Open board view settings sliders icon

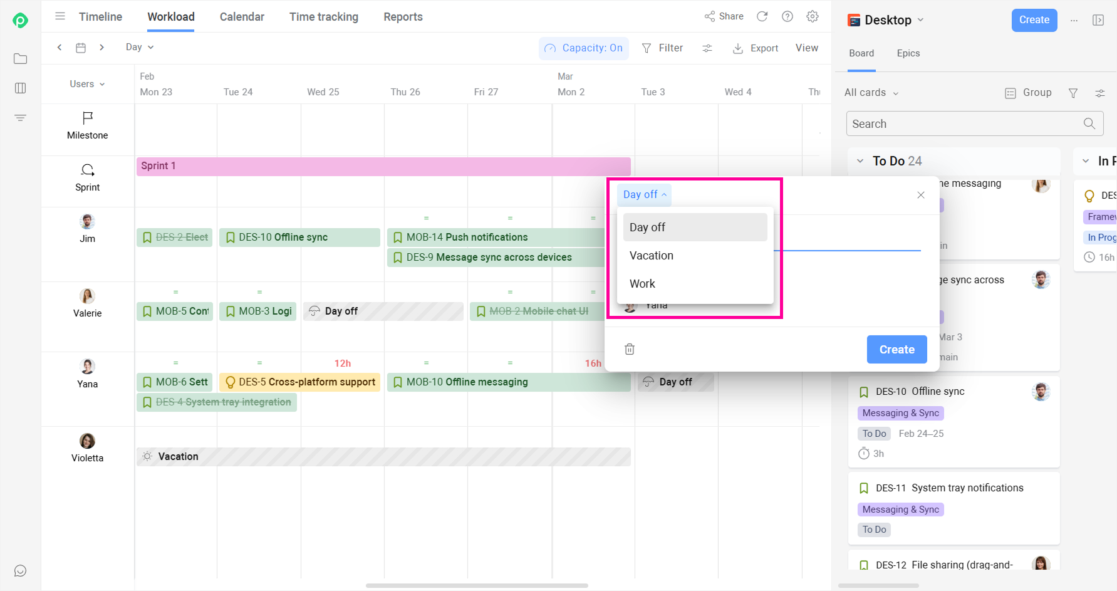[x=1100, y=93]
